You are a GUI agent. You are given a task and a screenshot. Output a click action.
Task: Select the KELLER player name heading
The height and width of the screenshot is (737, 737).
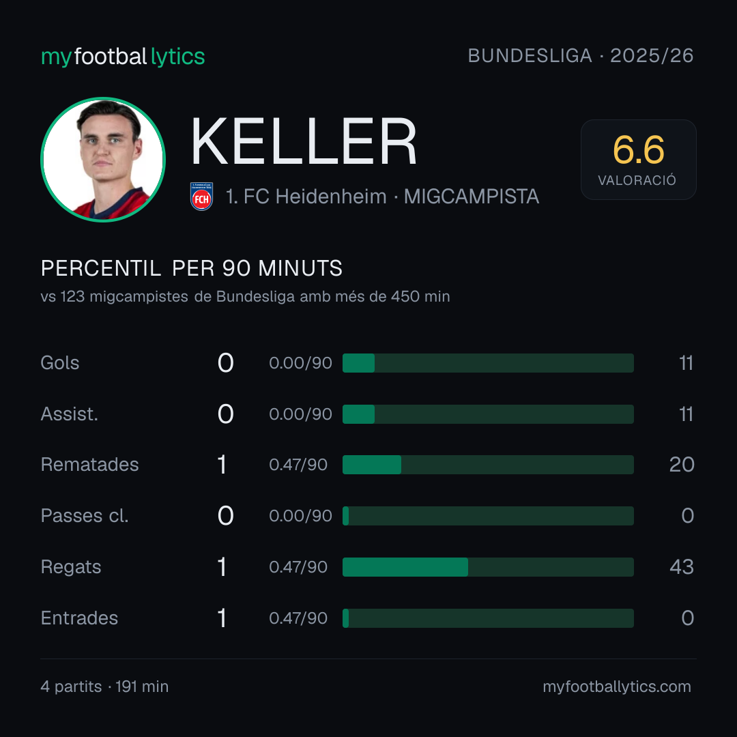coord(304,142)
